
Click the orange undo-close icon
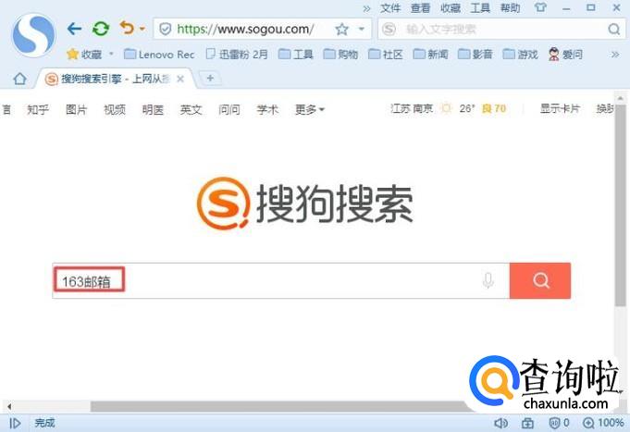(127, 28)
